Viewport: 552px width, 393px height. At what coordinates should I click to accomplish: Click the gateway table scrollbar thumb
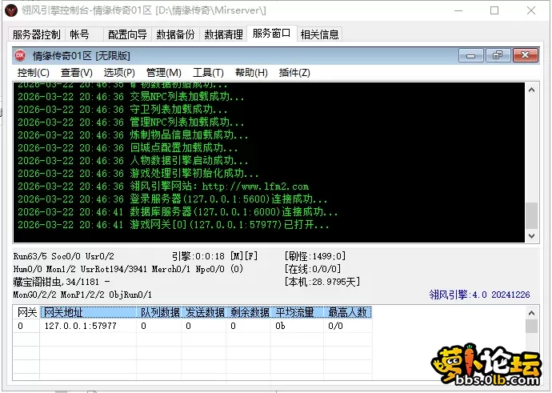(x=531, y=326)
